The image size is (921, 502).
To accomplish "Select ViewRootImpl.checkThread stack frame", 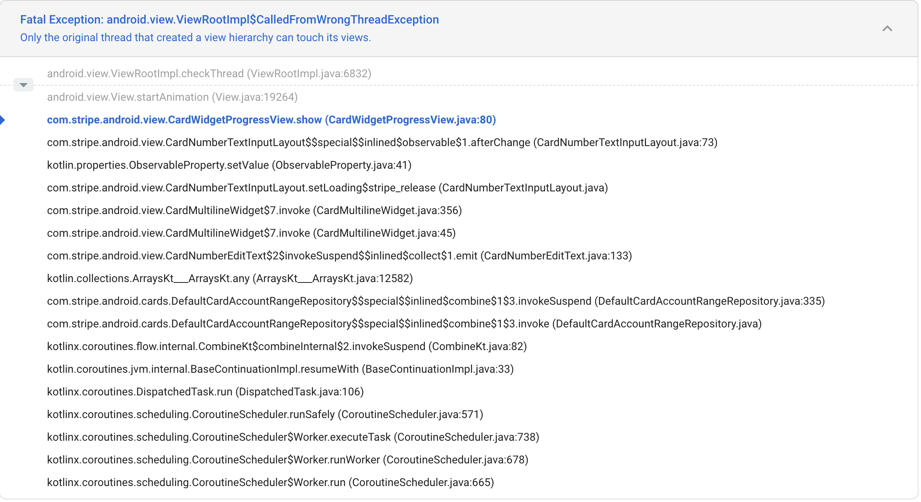I will coord(209,73).
